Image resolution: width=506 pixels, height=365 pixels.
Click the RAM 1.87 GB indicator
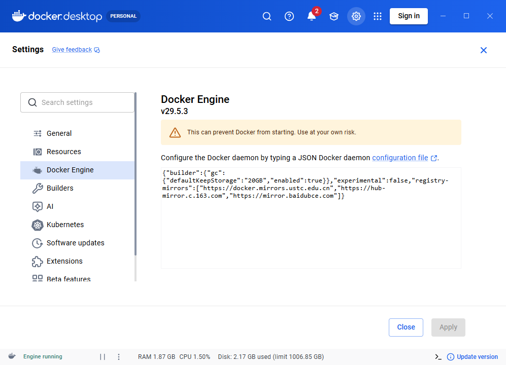pyautogui.click(x=156, y=356)
